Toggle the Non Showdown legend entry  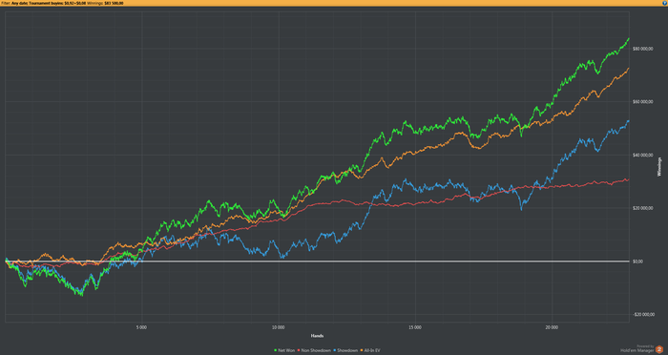tap(314, 350)
